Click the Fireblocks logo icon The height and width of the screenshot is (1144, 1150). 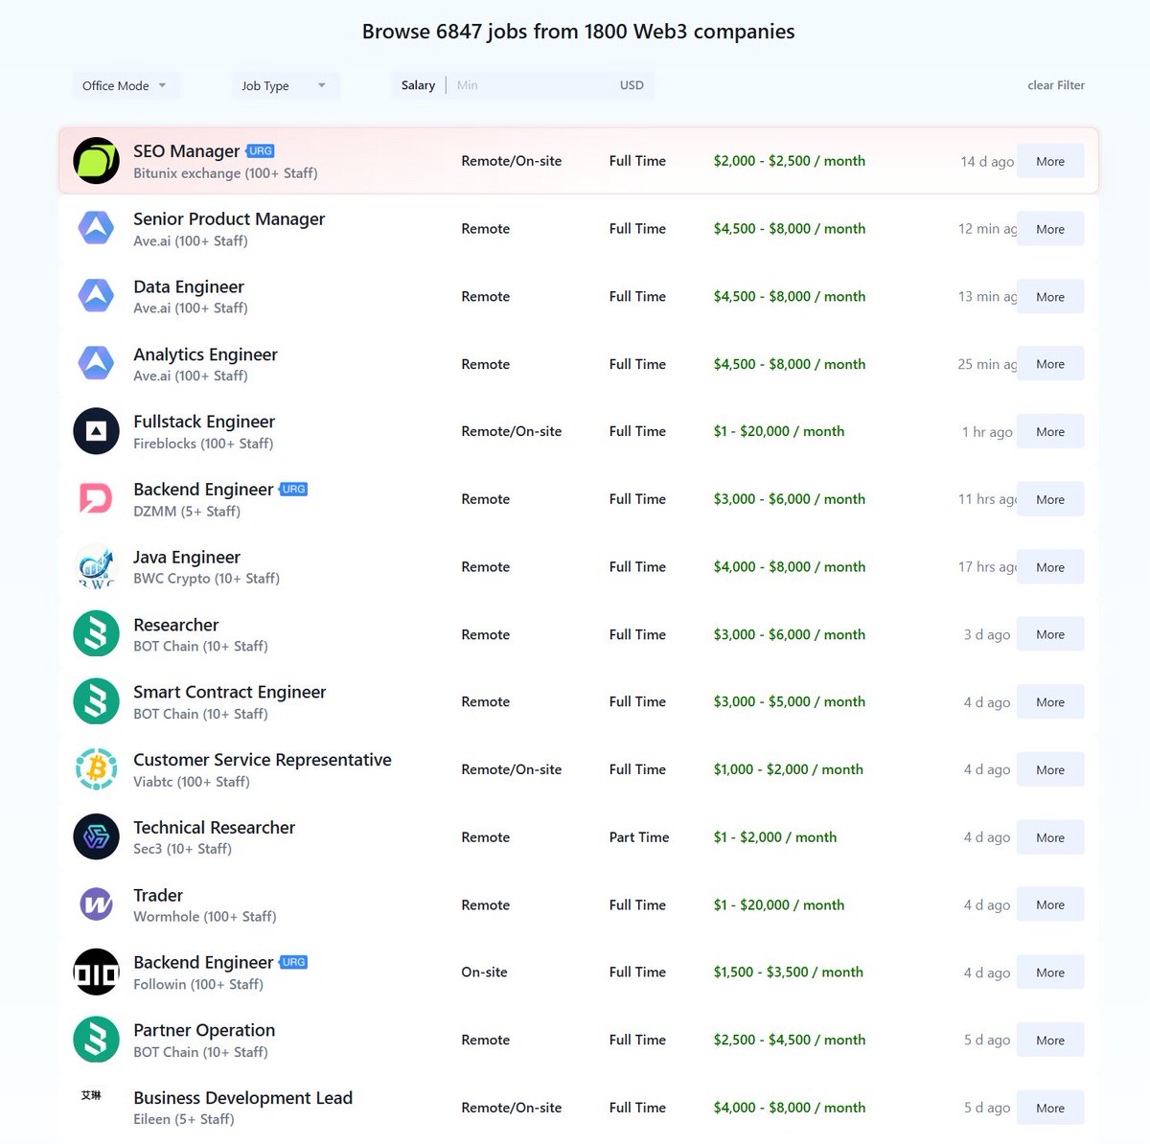[96, 431]
